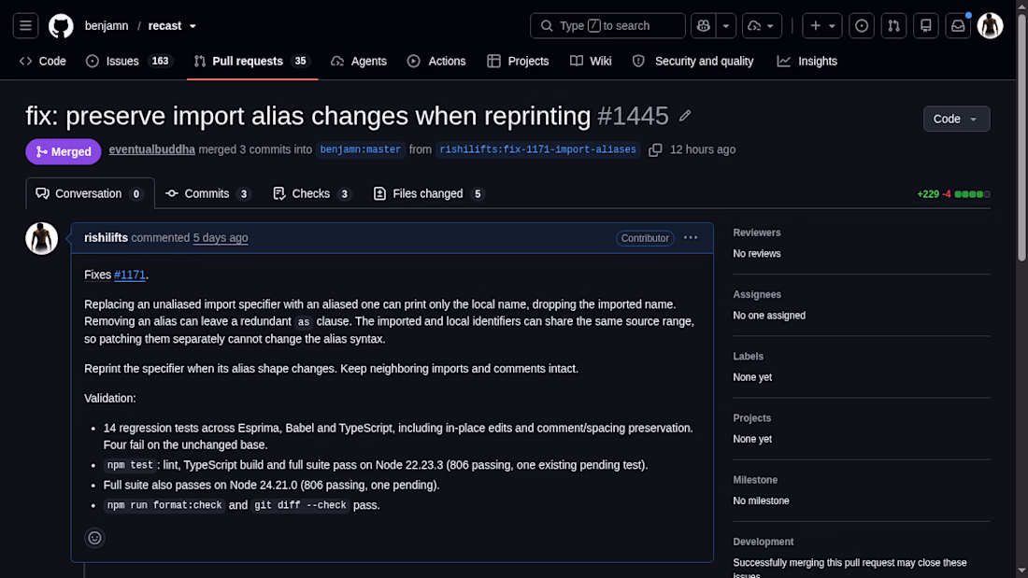Expand the green Code dropdown button

tap(957, 120)
